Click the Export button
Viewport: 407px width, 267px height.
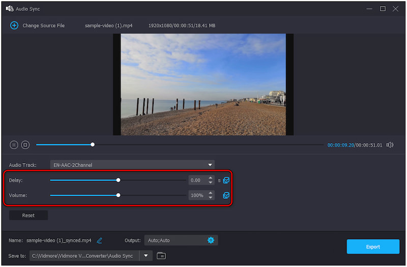point(373,247)
